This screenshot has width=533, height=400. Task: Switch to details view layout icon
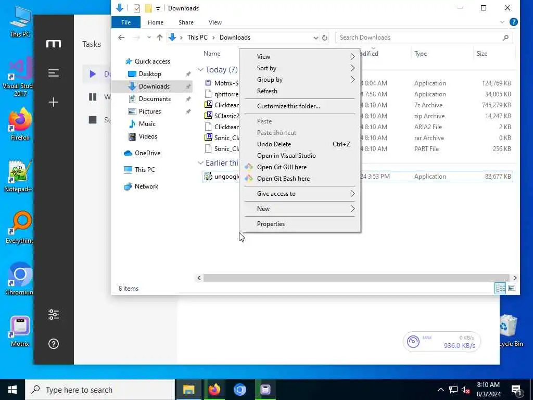pyautogui.click(x=500, y=288)
